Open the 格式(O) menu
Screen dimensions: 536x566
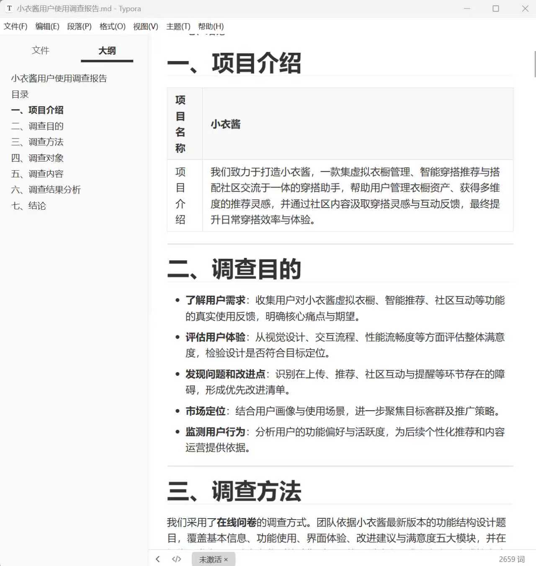(112, 26)
